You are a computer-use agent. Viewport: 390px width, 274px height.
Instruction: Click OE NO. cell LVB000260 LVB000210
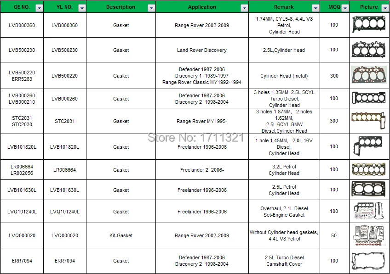click(22, 99)
